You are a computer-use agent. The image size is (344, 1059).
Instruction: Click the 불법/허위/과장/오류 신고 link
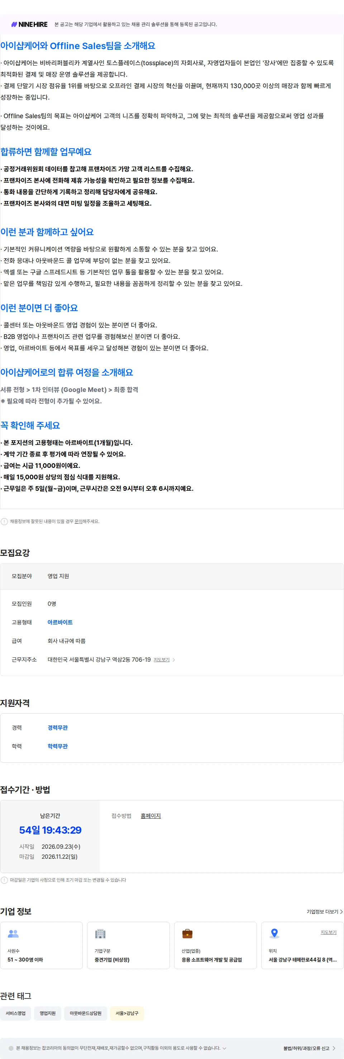[x=306, y=1048]
